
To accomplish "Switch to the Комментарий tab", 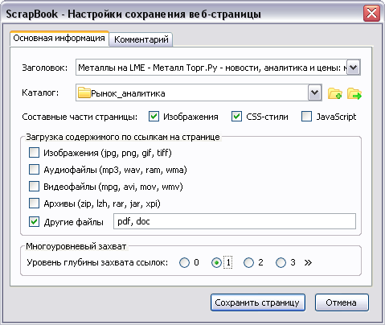I will click(x=141, y=39).
